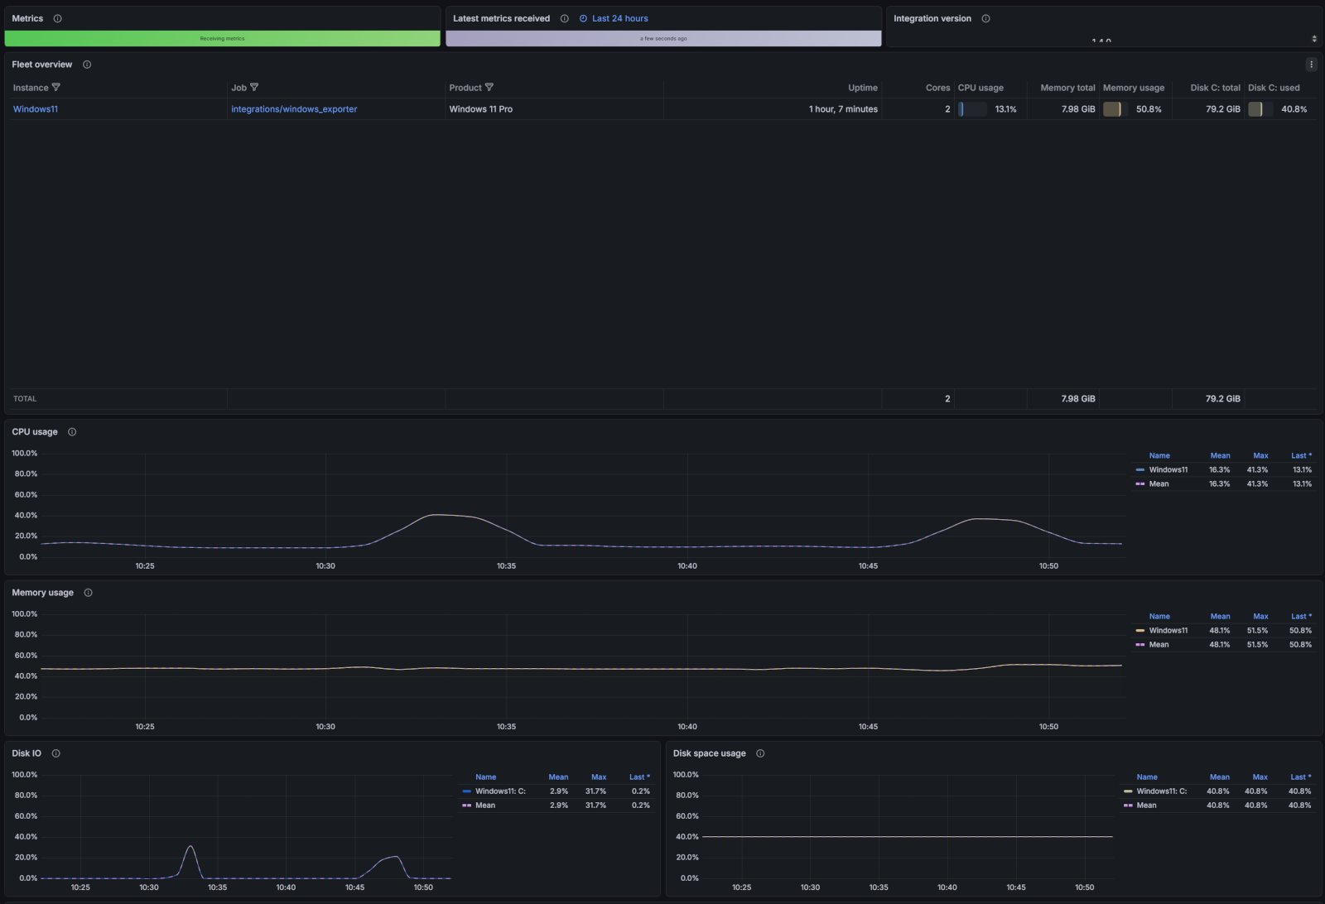Sort Disk IO legend by the Last column
This screenshot has height=904, width=1325.
pos(638,777)
